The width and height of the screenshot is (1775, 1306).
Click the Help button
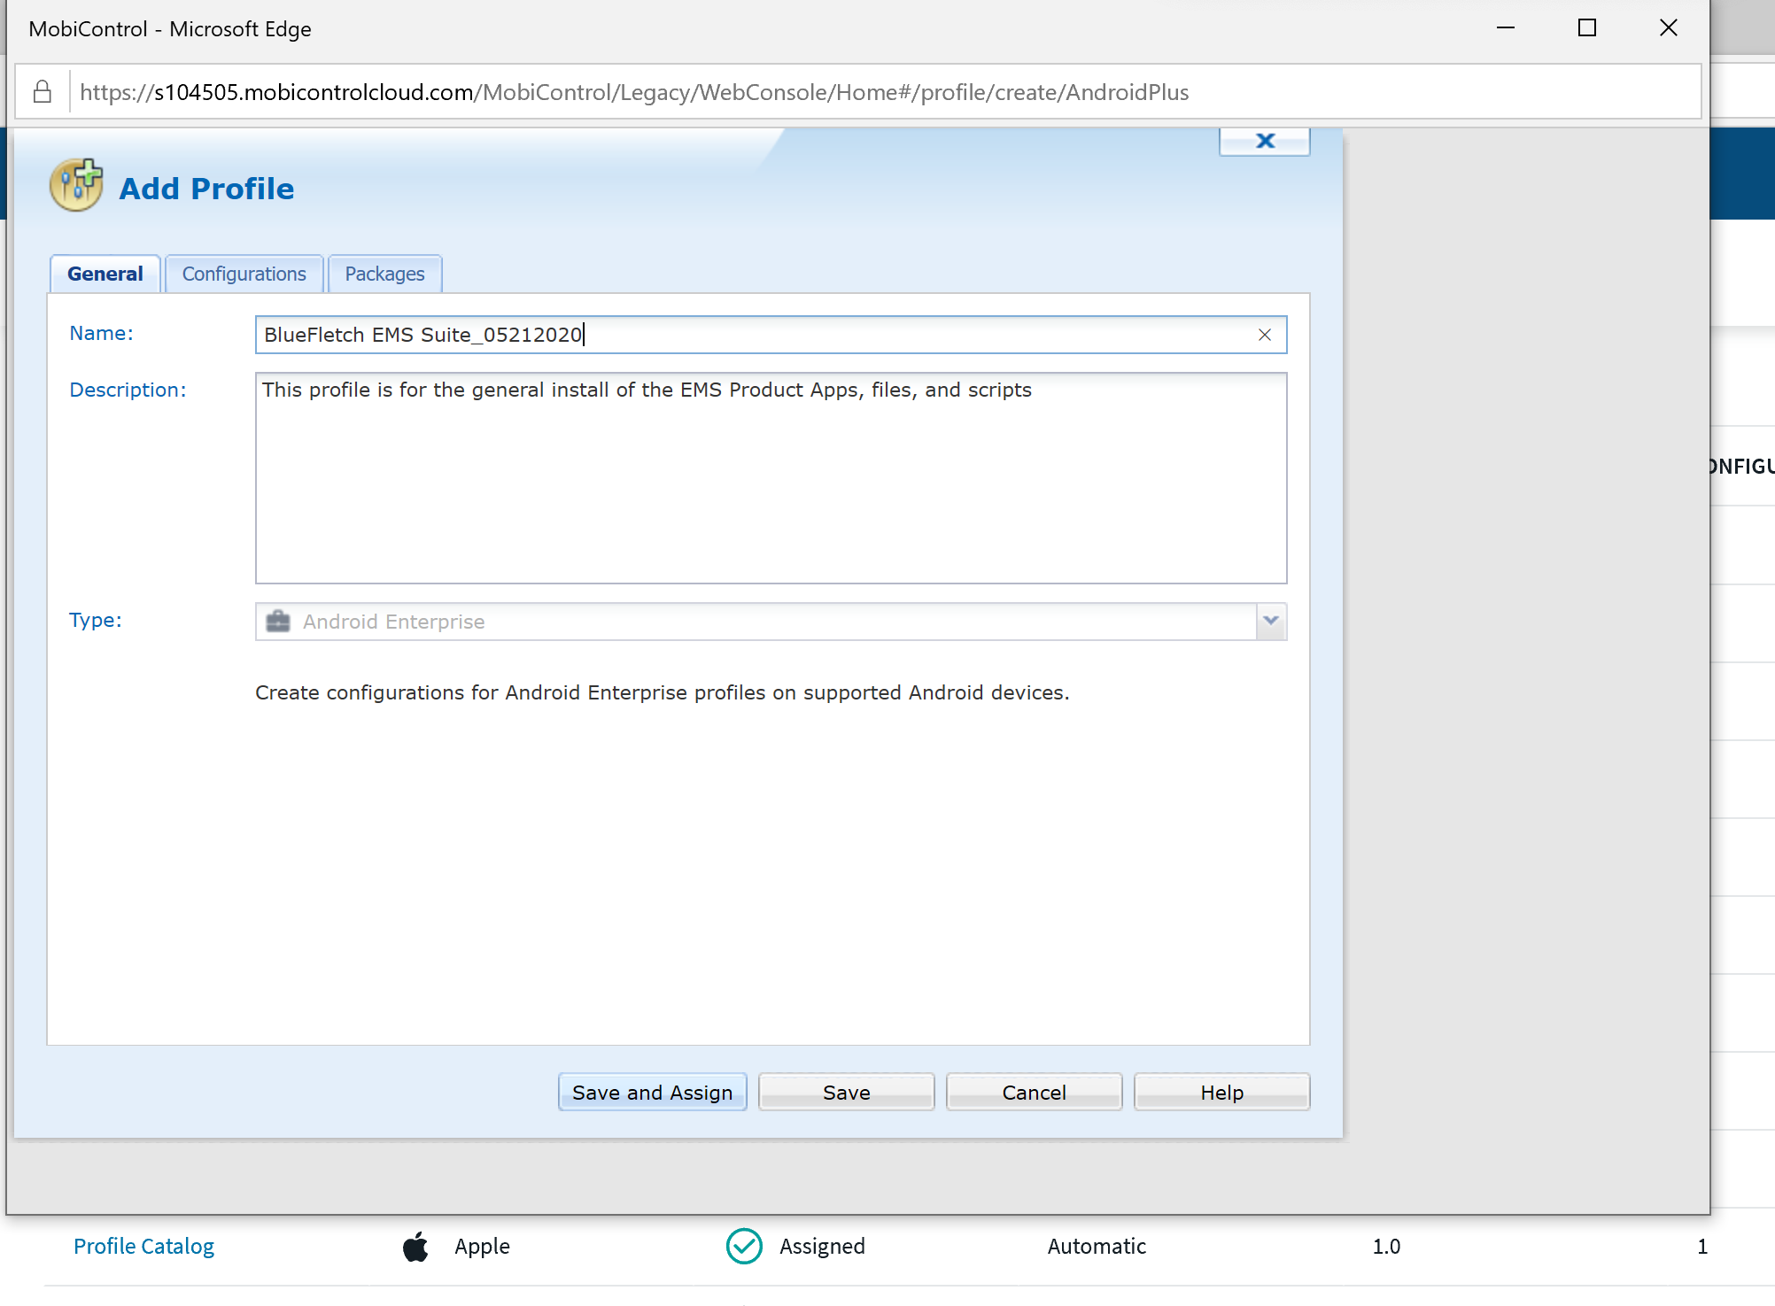click(x=1222, y=1093)
